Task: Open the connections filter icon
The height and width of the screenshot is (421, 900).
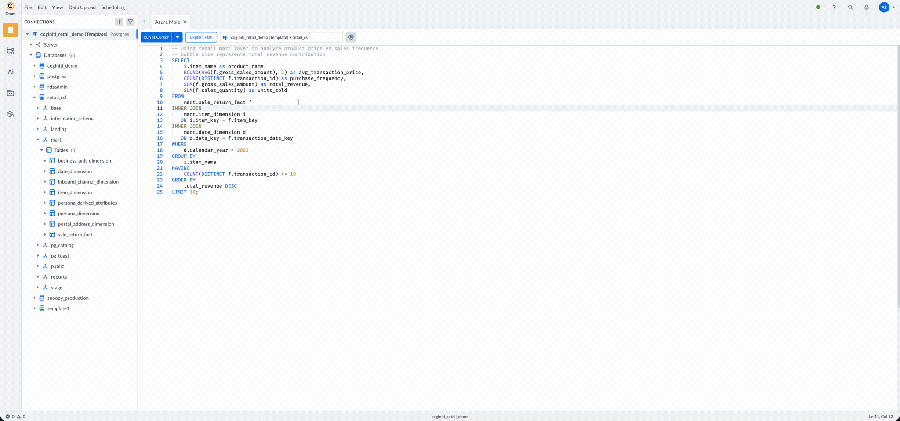Action: click(131, 22)
